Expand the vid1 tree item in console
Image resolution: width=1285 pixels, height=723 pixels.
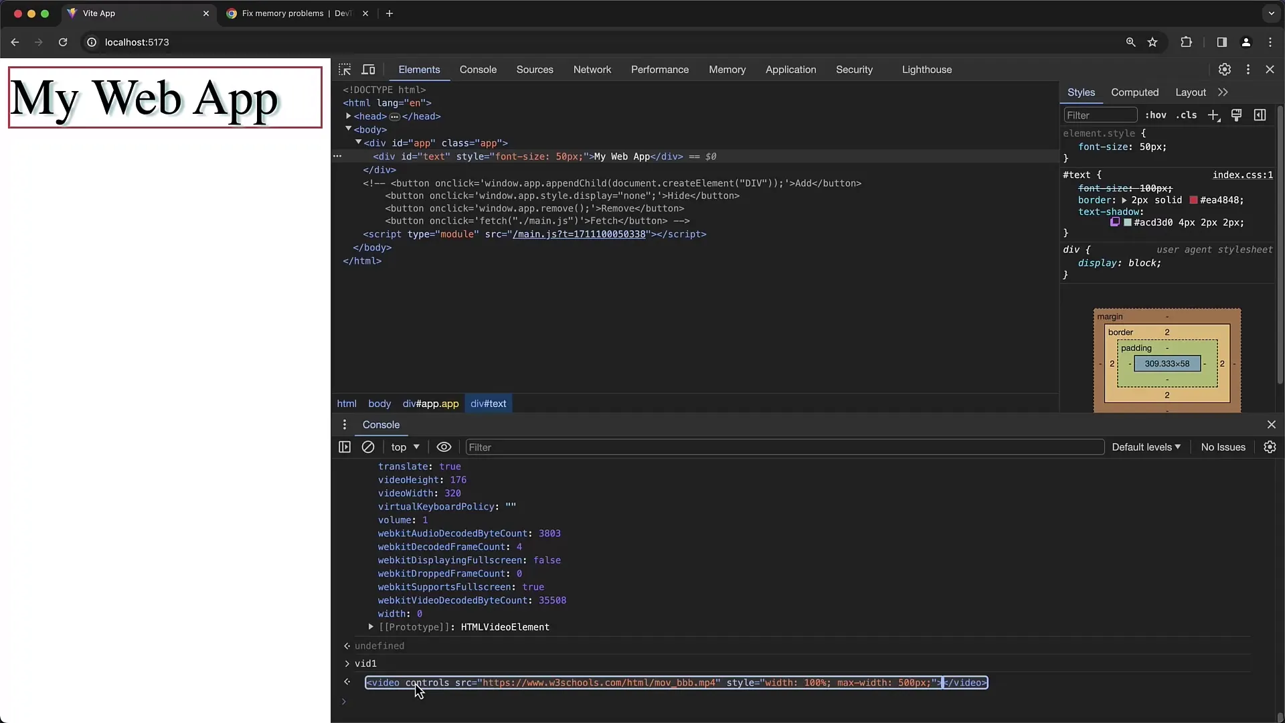347,663
